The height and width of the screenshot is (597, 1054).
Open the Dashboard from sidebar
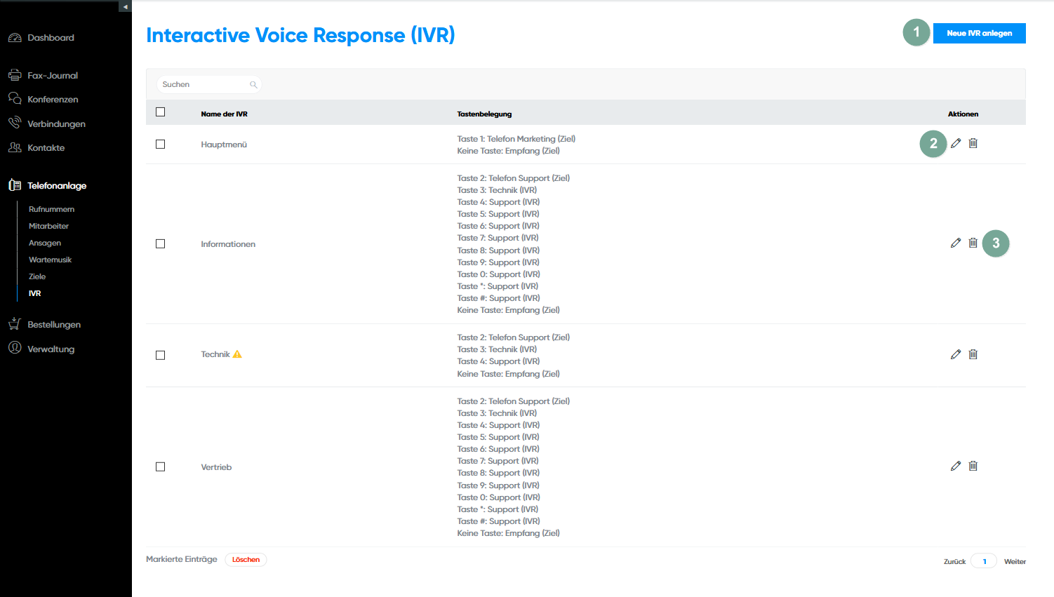coord(51,38)
